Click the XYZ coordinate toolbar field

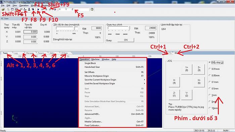[x=74, y=9]
